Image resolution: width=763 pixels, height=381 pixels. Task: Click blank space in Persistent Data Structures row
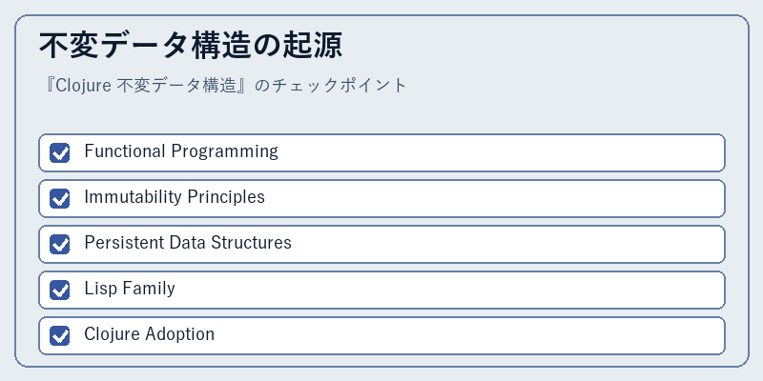508,244
